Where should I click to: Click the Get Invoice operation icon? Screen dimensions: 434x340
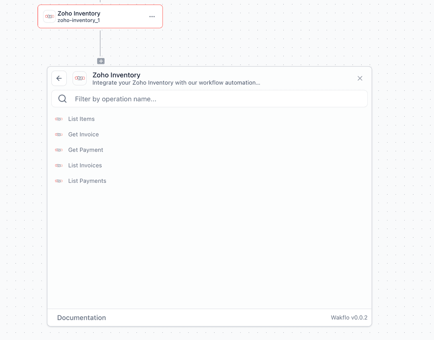(59, 134)
